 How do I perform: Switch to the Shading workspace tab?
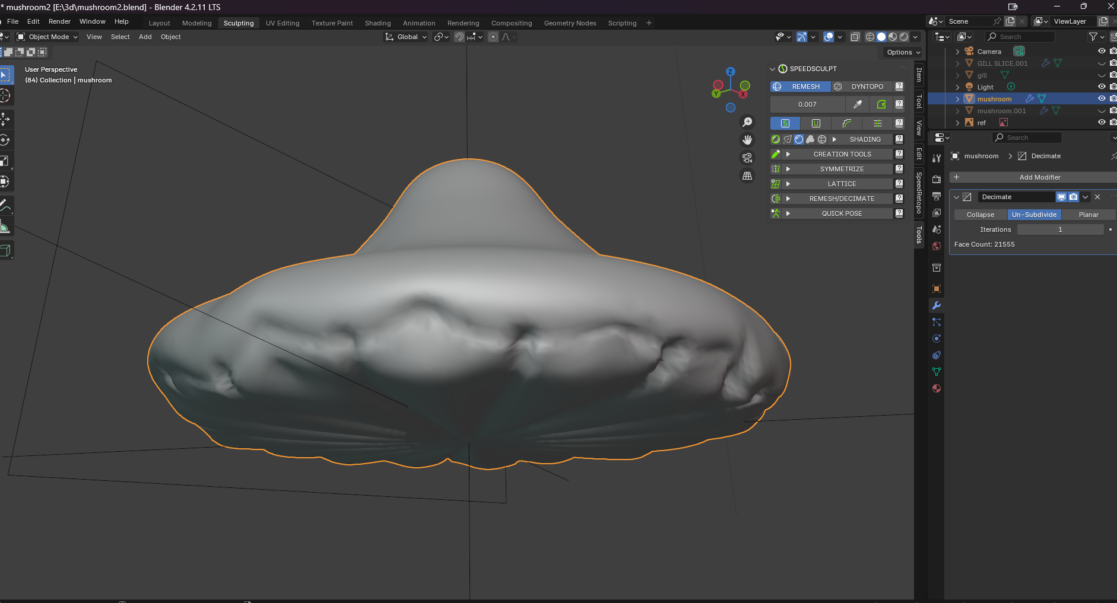(377, 23)
